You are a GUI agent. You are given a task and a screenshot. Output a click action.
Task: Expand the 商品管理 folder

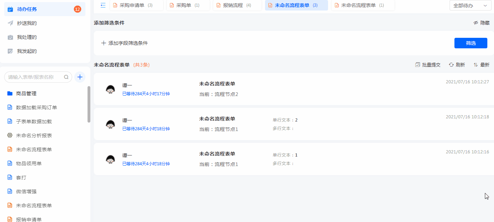10,93
